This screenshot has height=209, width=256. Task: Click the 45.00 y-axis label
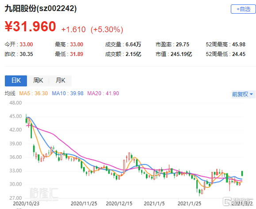click(15, 116)
